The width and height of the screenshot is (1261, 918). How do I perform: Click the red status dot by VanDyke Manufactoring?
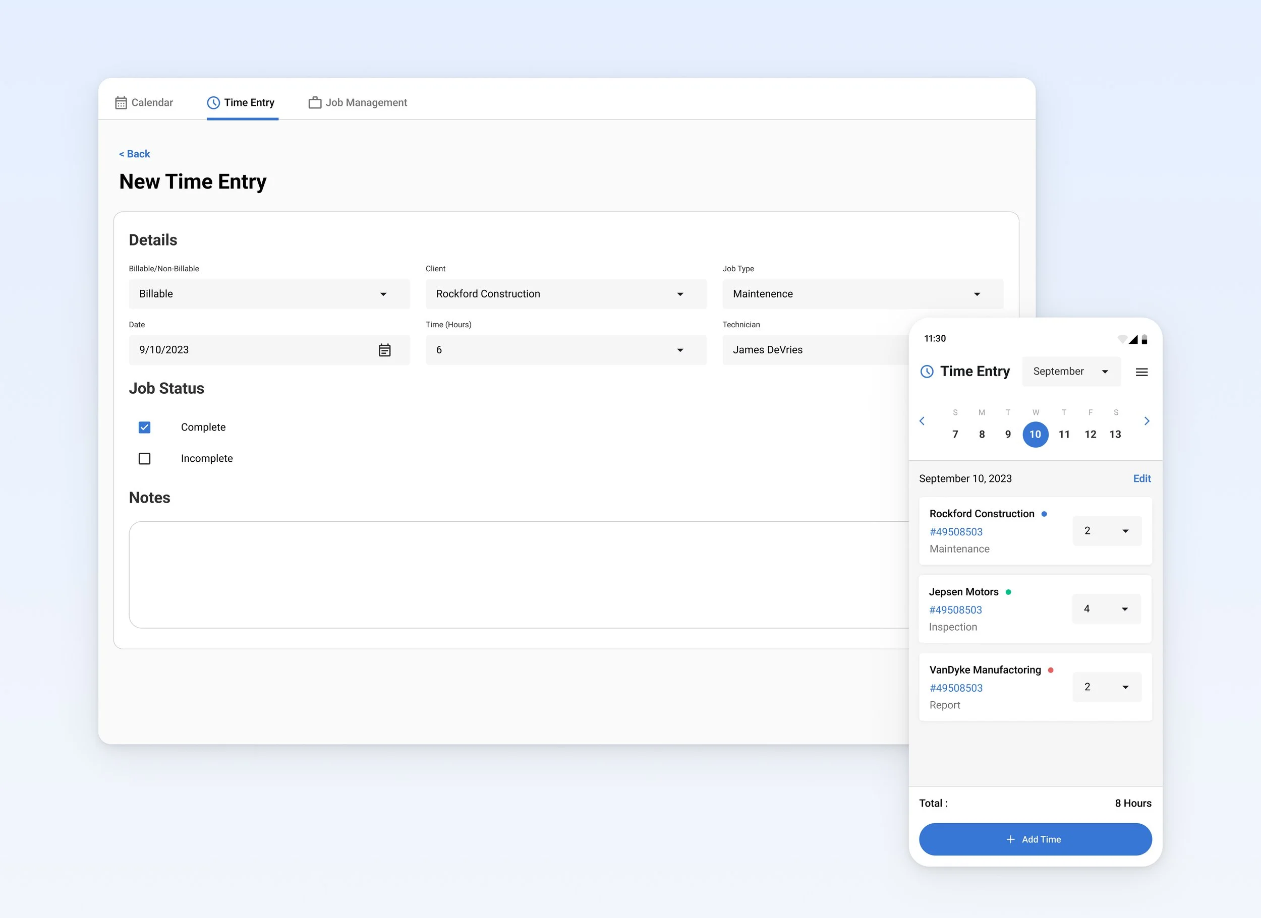1051,670
